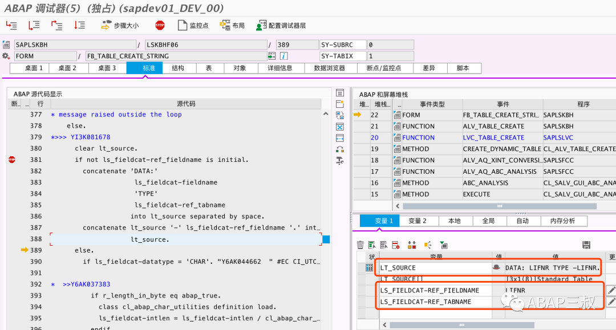Open the 详细信息 details tab
Screen dimensions: 616x330
tap(280, 68)
